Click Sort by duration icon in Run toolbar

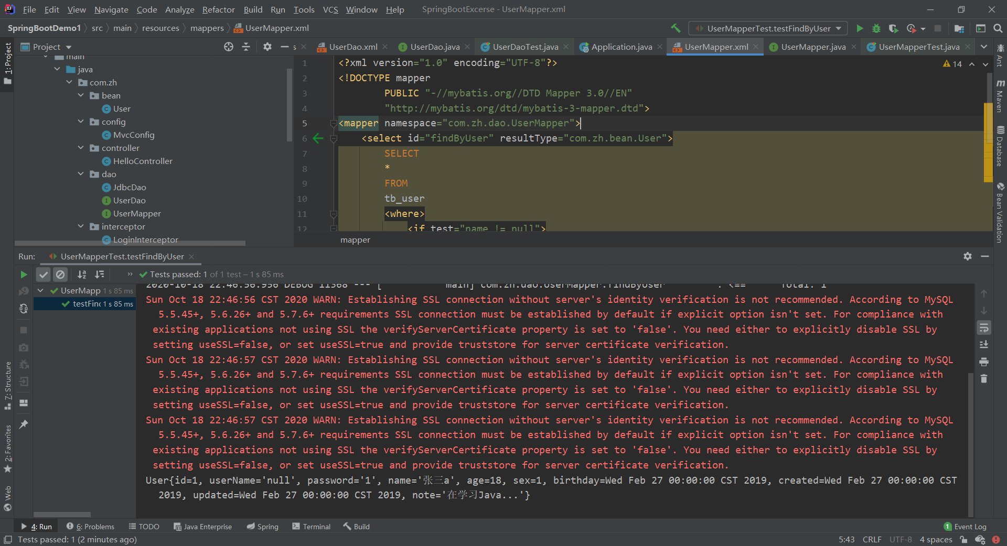[100, 274]
